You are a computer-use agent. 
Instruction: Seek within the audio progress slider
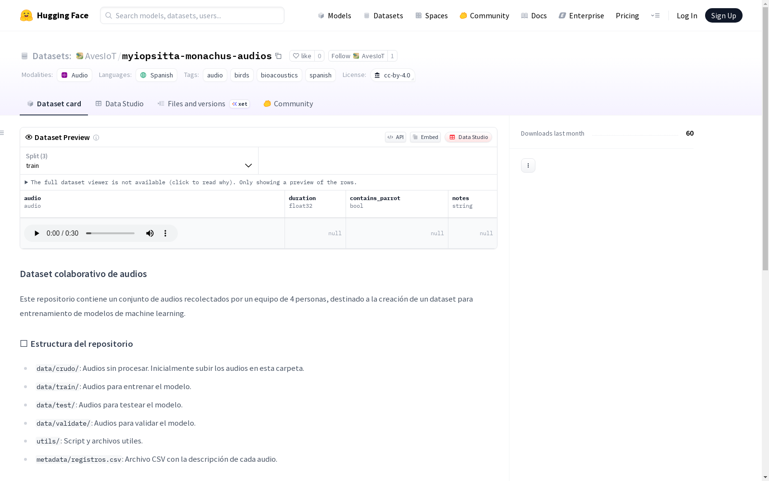click(x=111, y=233)
